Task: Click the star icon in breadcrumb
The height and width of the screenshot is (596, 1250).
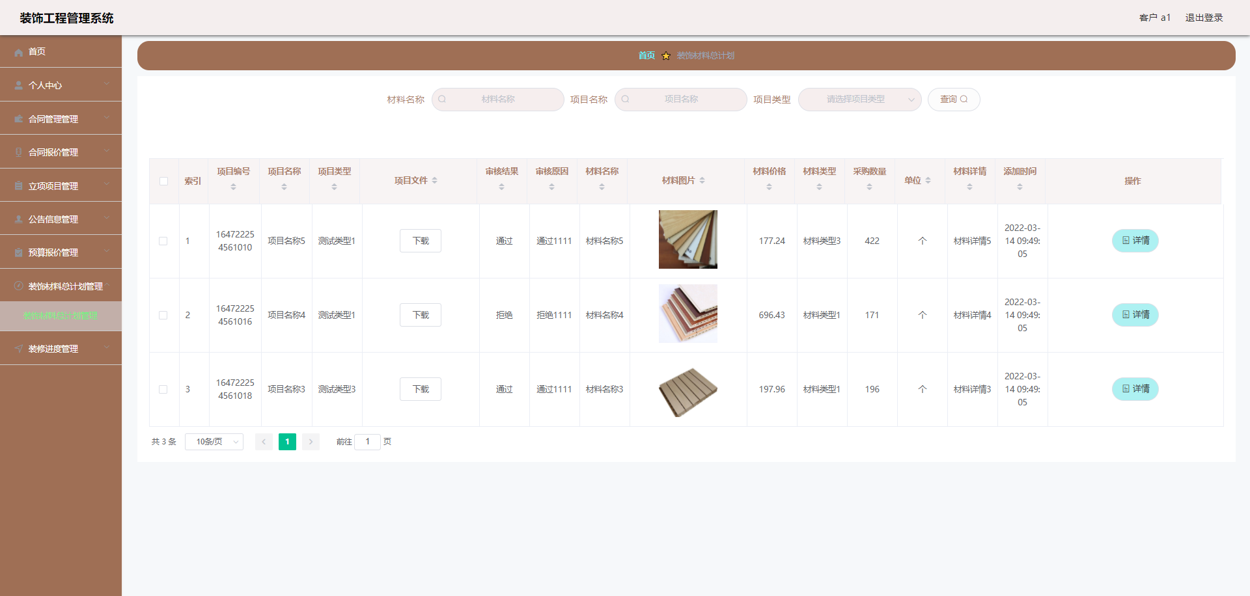Action: point(666,56)
